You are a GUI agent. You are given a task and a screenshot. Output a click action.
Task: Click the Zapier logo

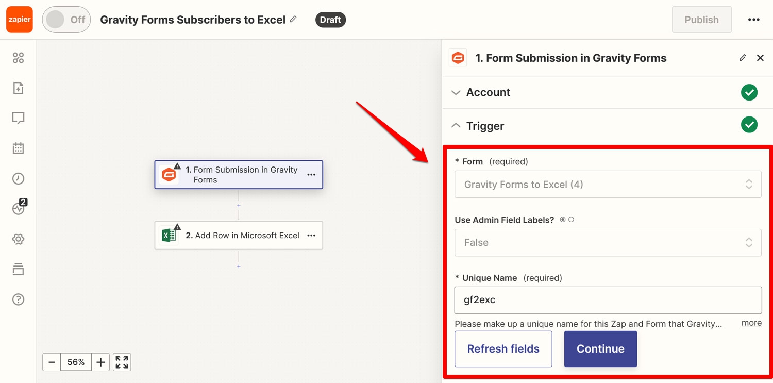pos(20,20)
